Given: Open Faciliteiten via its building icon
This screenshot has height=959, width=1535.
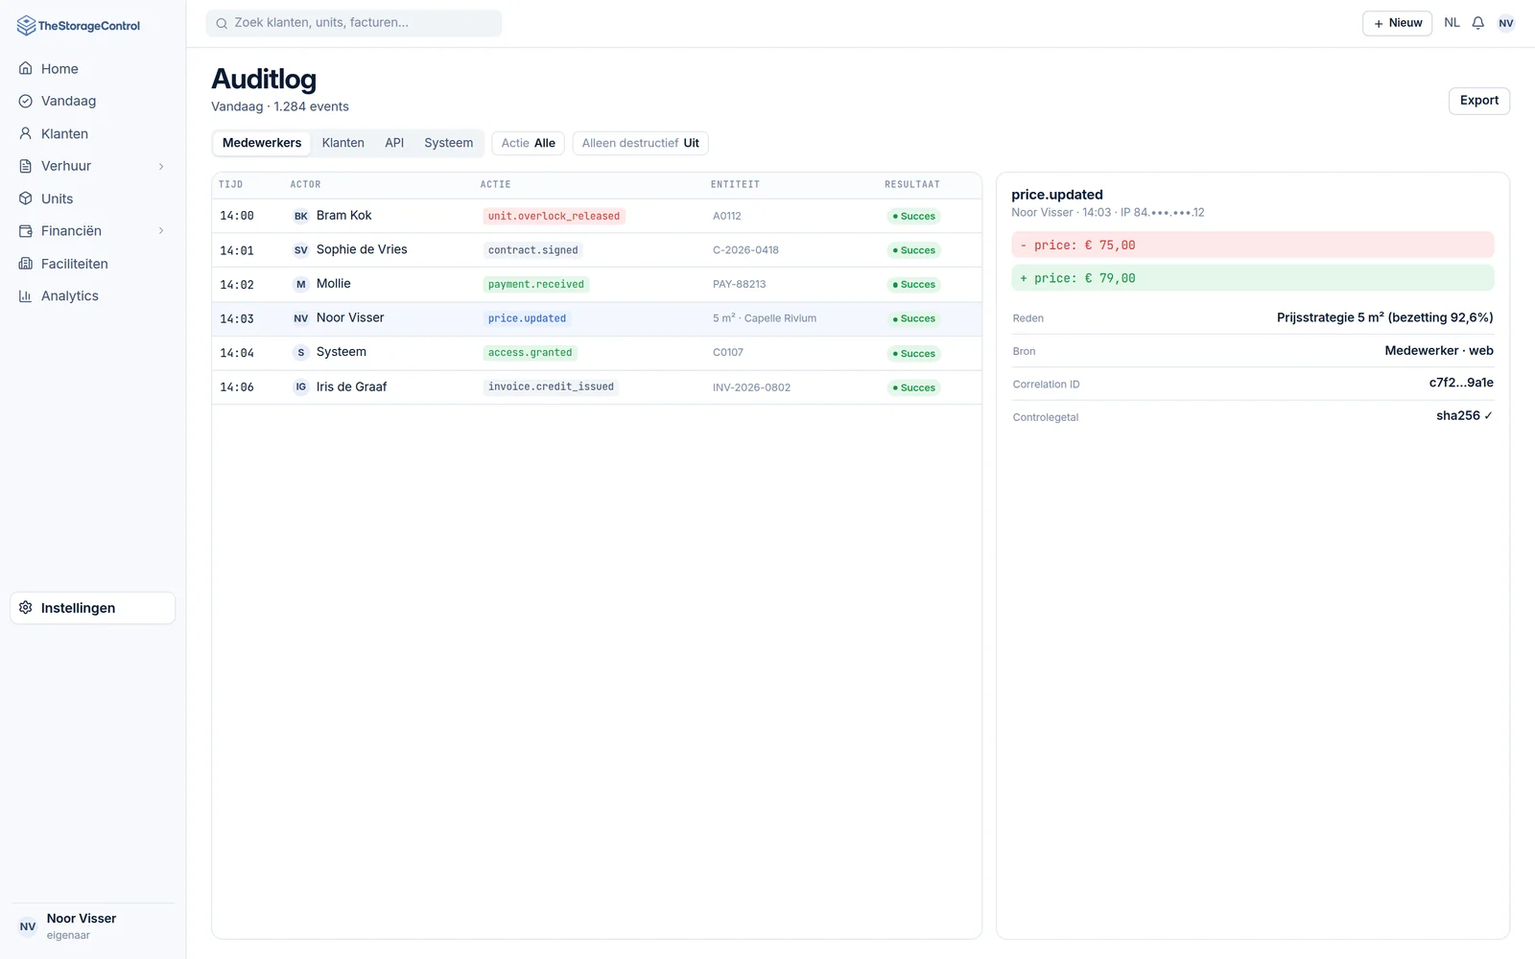Looking at the screenshot, I should pyautogui.click(x=26, y=264).
